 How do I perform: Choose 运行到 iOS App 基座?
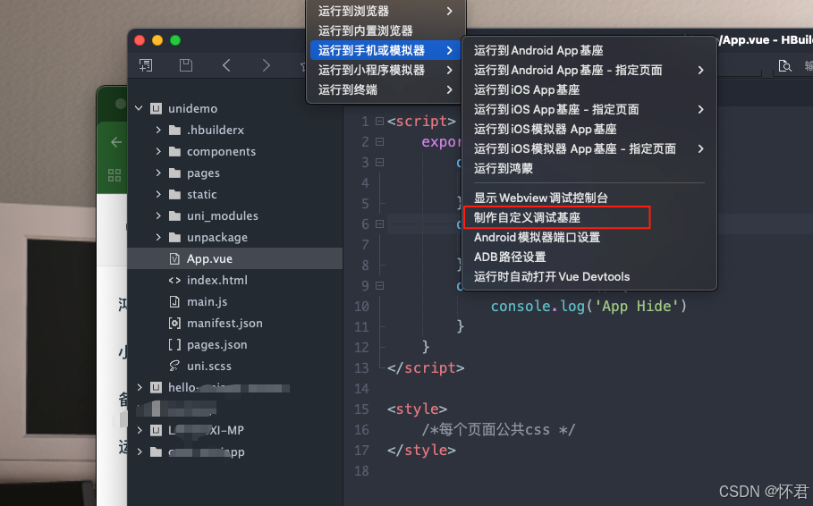[589, 89]
